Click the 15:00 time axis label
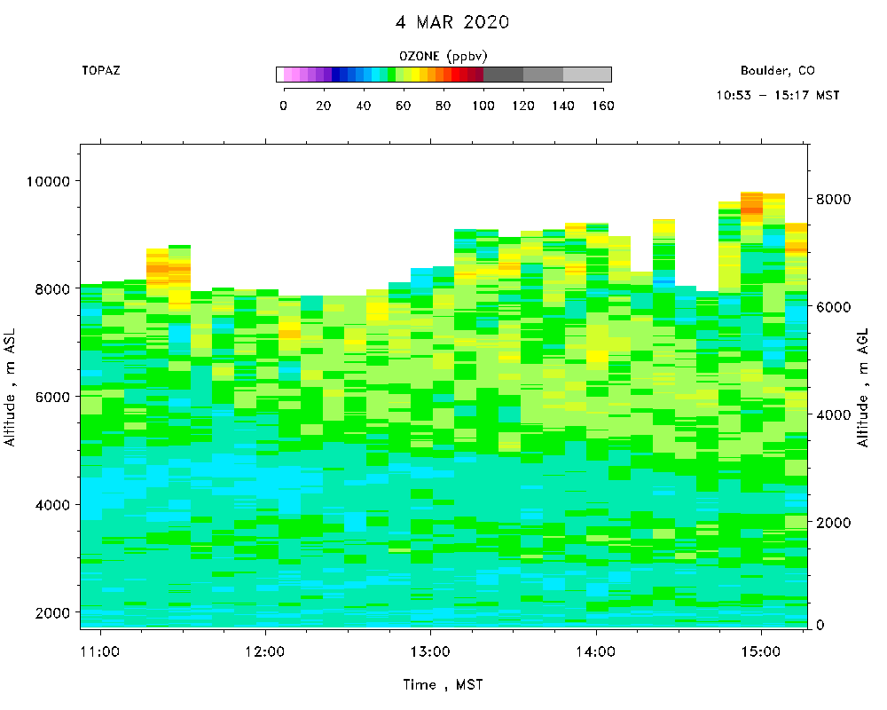This screenshot has width=887, height=710. tap(761, 651)
